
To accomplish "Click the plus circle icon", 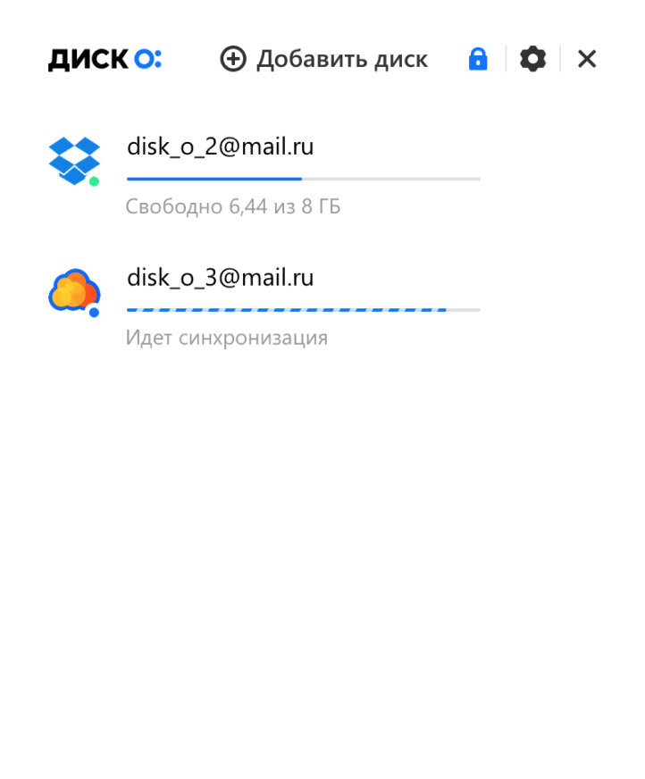I will pyautogui.click(x=233, y=59).
